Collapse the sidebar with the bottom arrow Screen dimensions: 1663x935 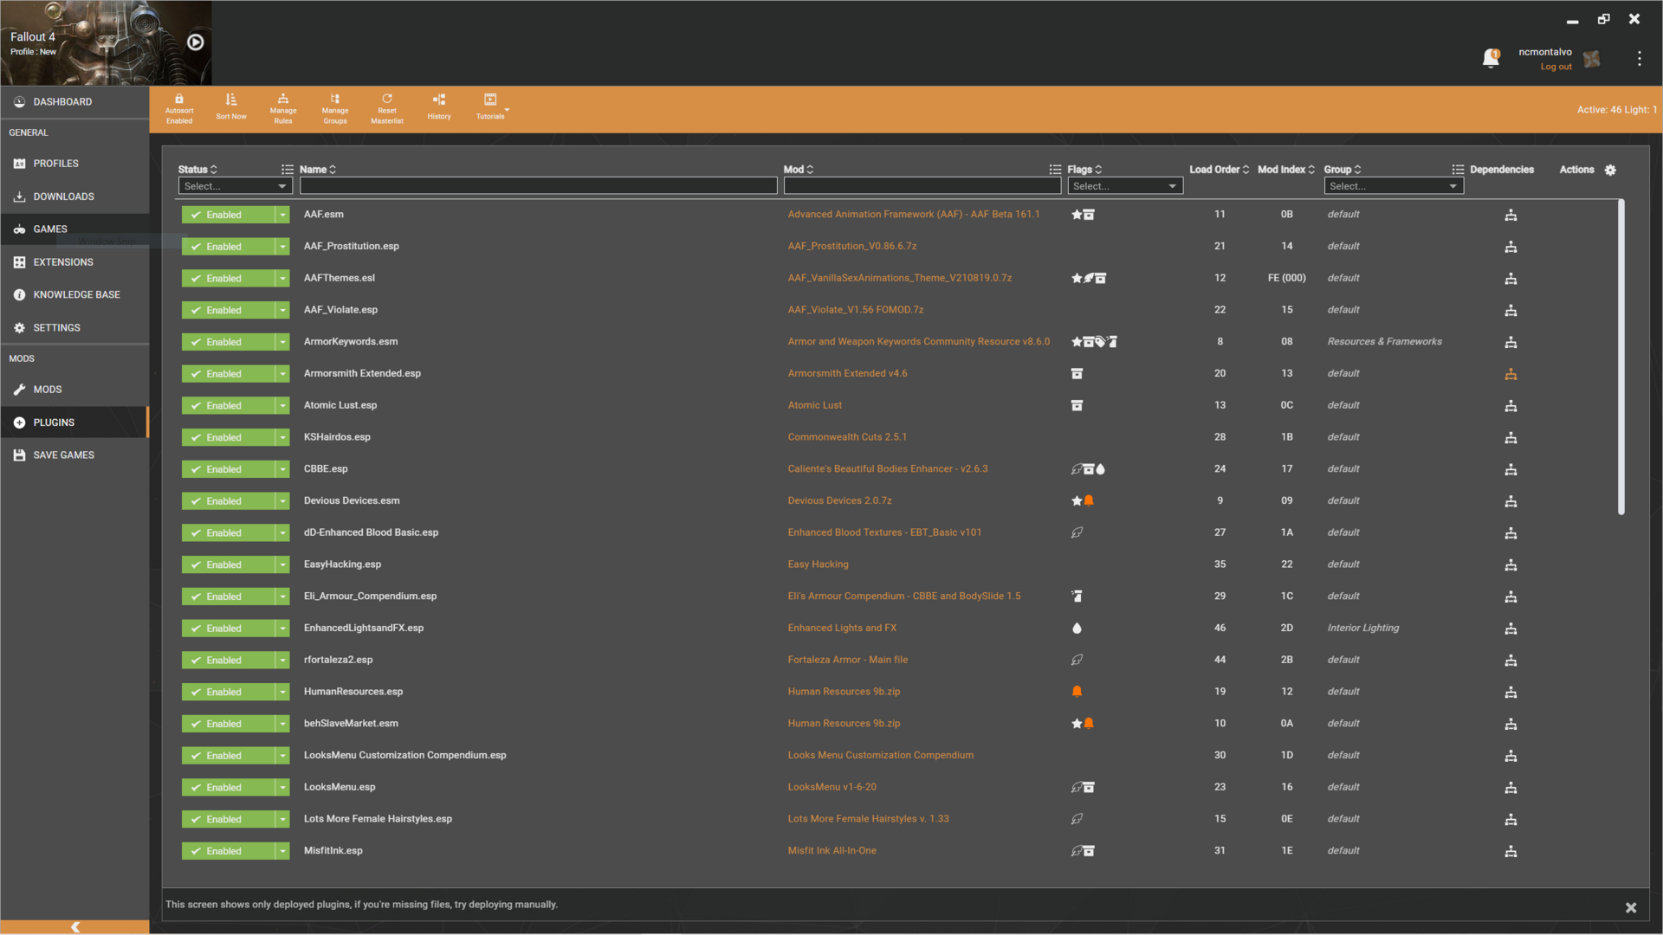75,926
